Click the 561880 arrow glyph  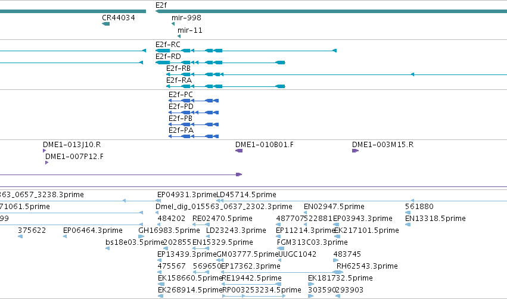tap(408, 213)
